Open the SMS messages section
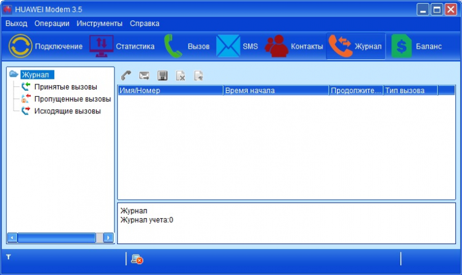 point(237,46)
